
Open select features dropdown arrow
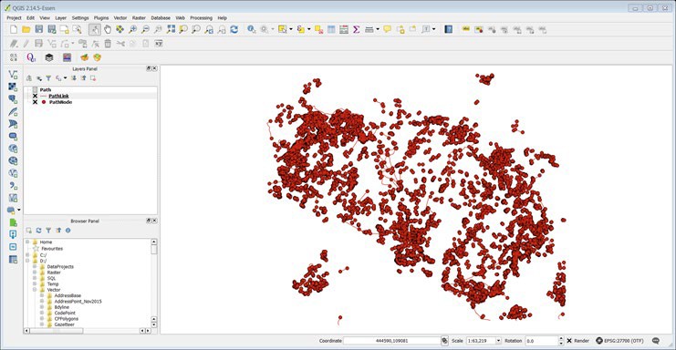click(291, 29)
